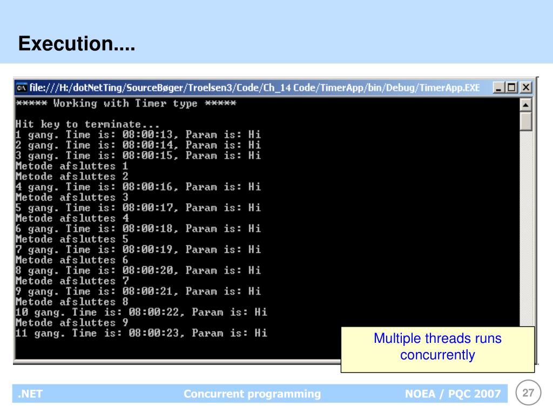Click the '11 gang. Time is: 08:00:23' line
553x414 pixels.
pos(141,333)
